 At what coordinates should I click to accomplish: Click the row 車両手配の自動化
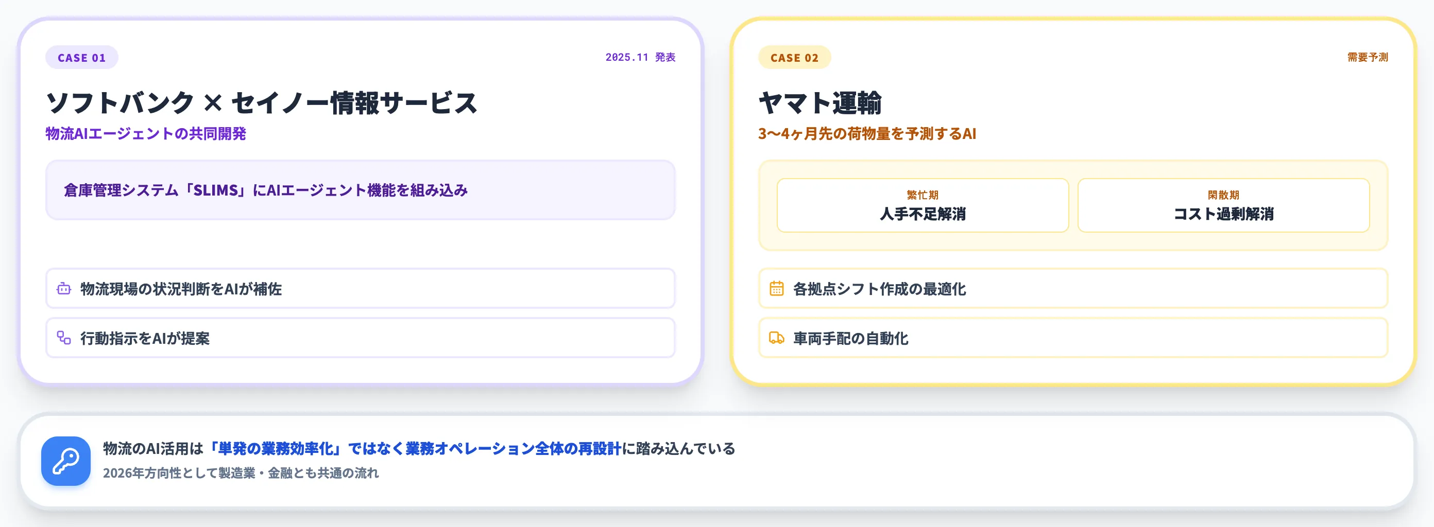pos(1073,338)
